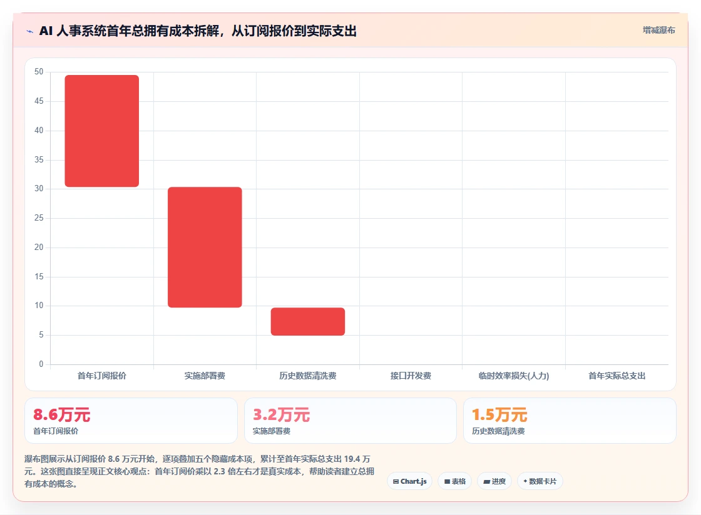The width and height of the screenshot is (701, 515).
Task: Select the 进度 tag chip
Action: point(494,481)
